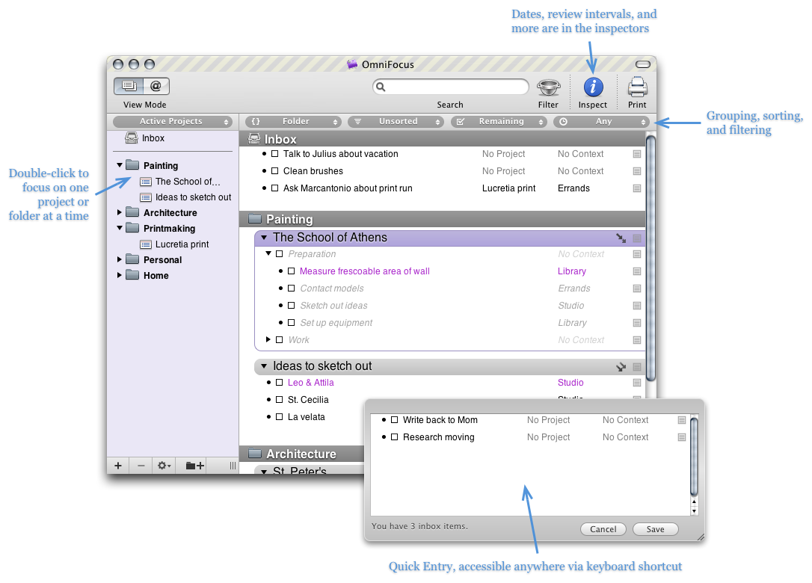Click the Save button in Quick Entry
Screen dimensions: 812x583
(x=655, y=529)
